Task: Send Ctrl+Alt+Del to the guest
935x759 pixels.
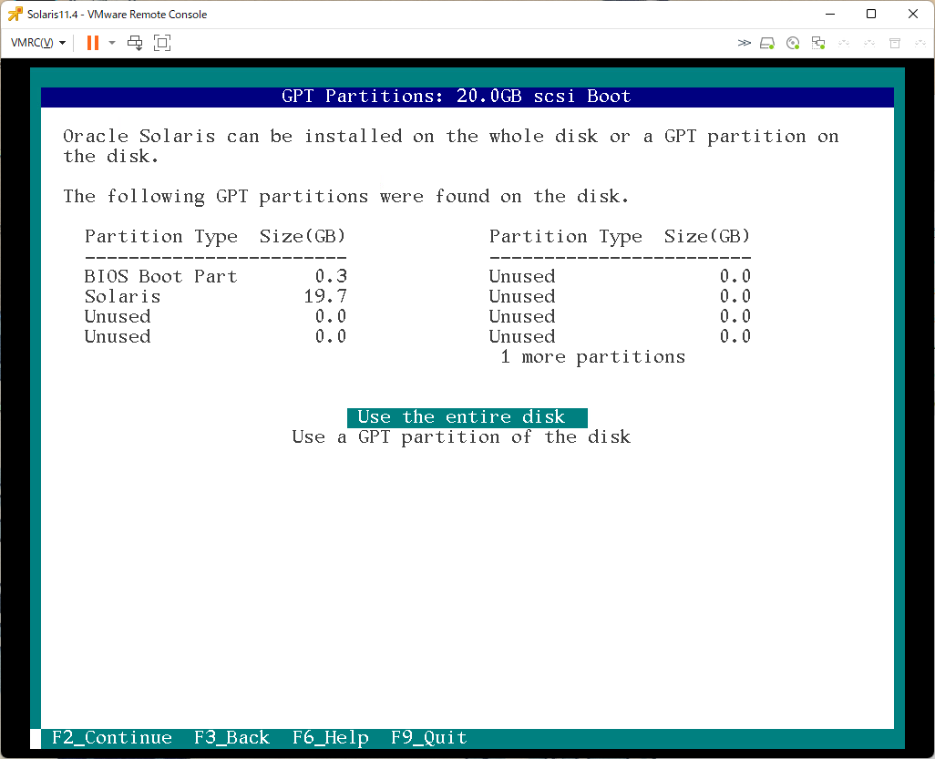Action: click(x=136, y=43)
